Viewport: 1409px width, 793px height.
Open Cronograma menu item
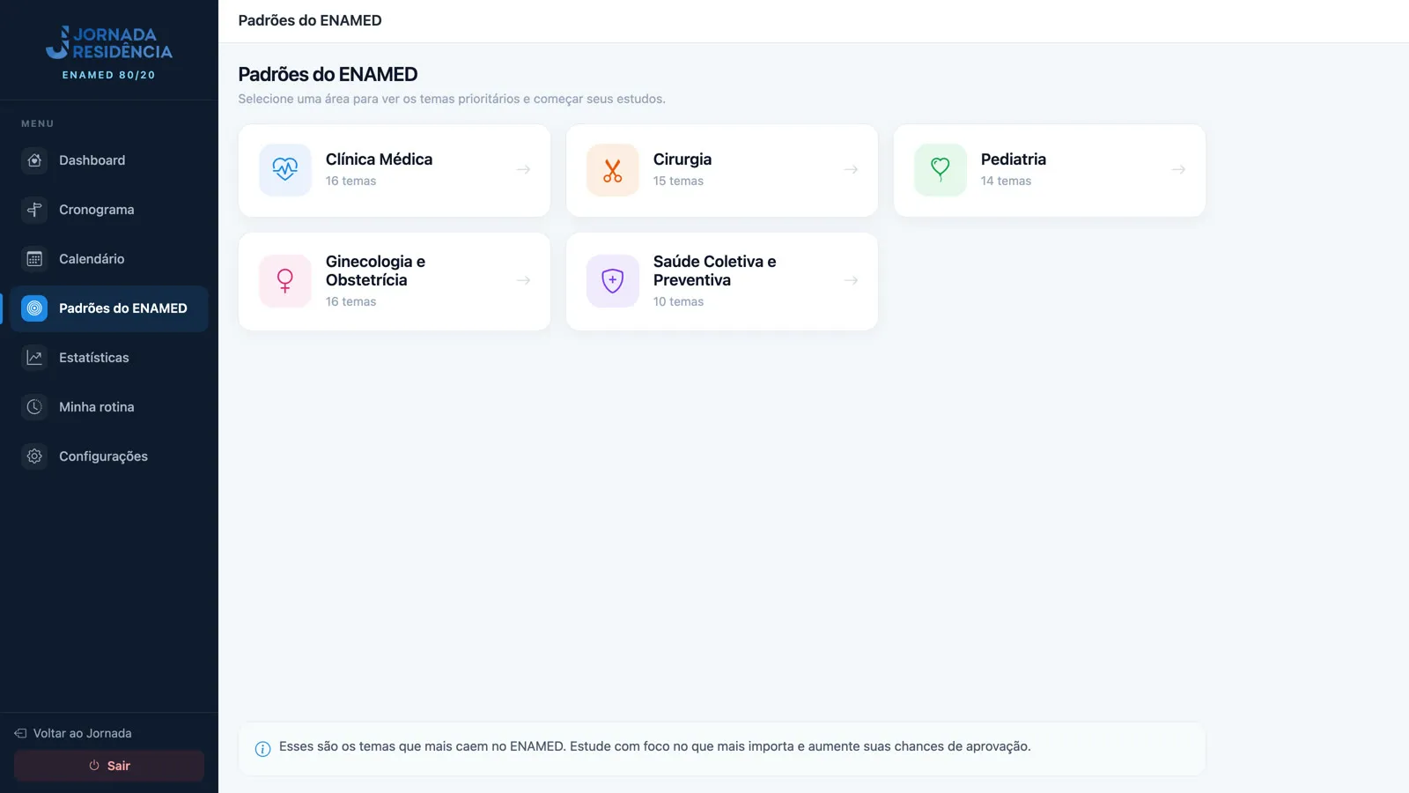pyautogui.click(x=109, y=210)
